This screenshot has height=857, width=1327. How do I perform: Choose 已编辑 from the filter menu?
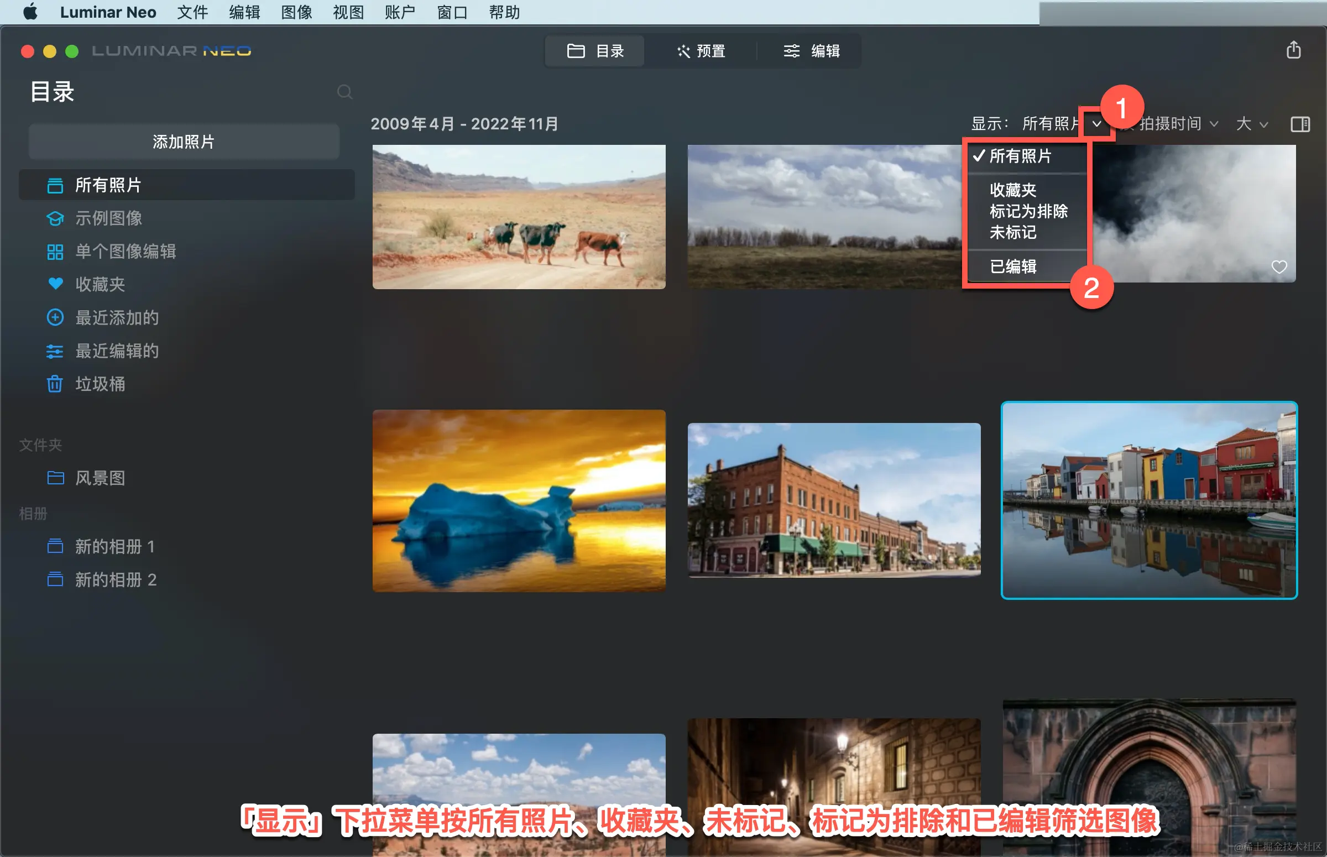point(1012,266)
